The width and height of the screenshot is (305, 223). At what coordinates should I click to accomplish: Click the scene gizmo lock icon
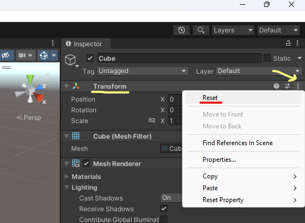(x=47, y=74)
